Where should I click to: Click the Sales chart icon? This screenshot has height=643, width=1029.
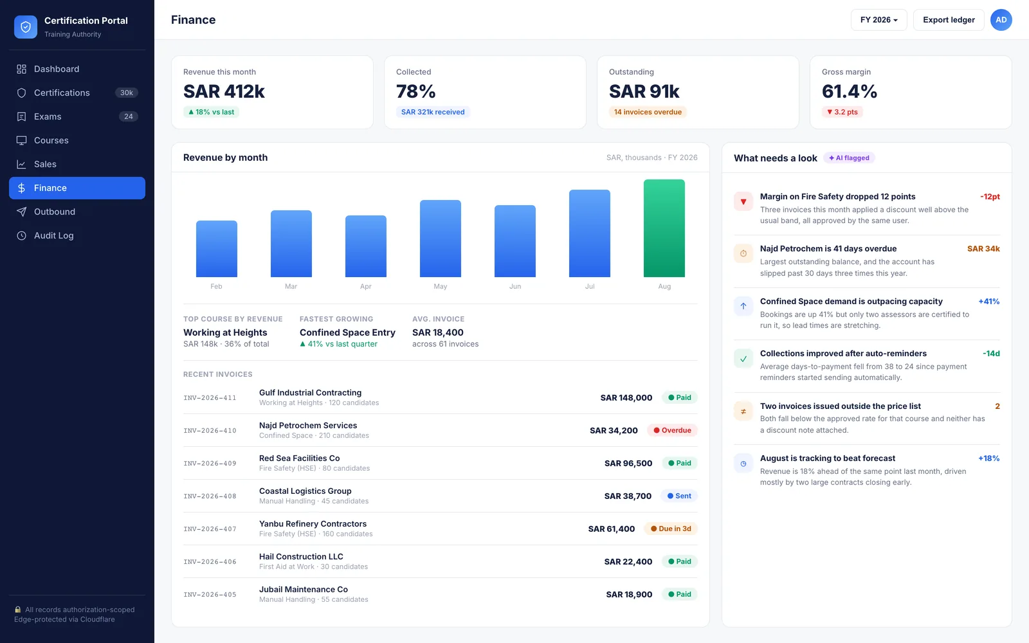click(21, 164)
